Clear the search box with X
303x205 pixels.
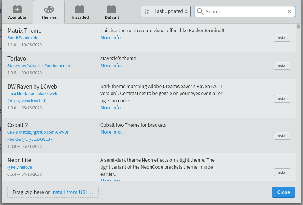tap(290, 11)
